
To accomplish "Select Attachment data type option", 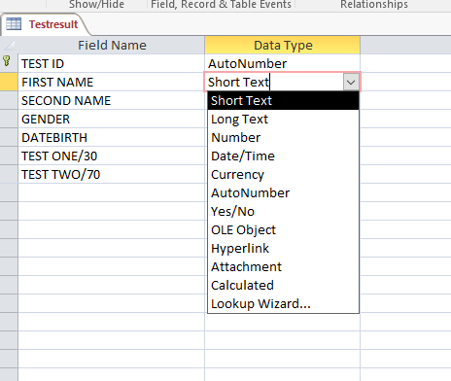I will 284,266.
